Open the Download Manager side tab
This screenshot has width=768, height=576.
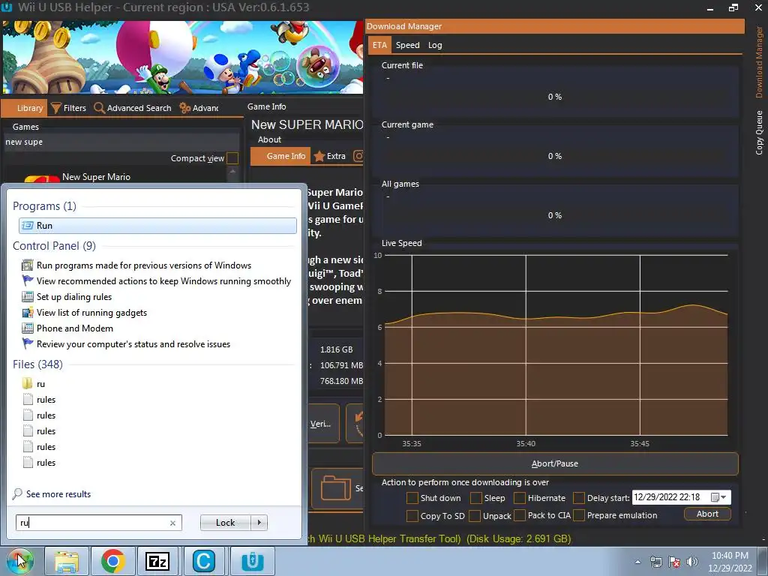(x=759, y=62)
